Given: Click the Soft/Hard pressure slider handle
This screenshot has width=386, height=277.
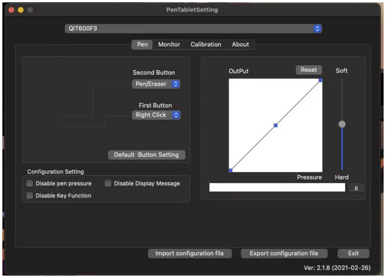Looking at the screenshot, I should pyautogui.click(x=342, y=124).
